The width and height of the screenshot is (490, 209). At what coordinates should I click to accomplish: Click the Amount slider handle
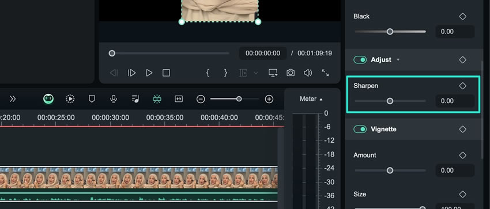tap(390, 170)
